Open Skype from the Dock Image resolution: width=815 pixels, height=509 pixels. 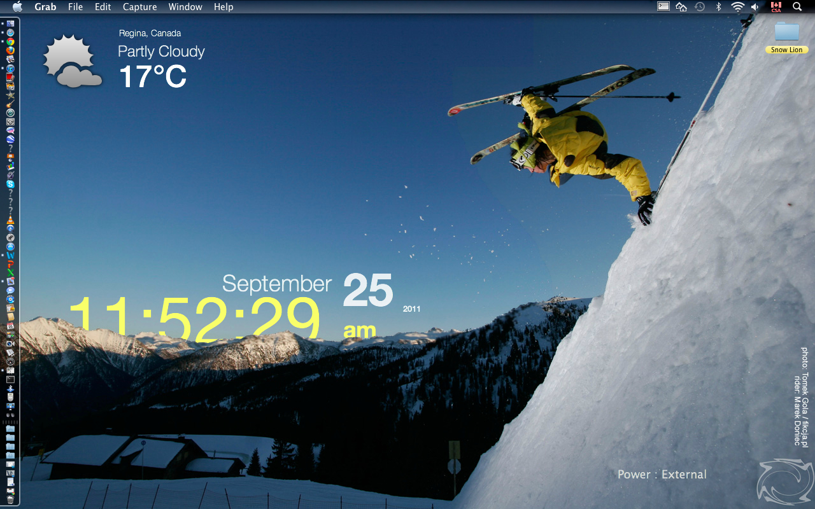10,184
